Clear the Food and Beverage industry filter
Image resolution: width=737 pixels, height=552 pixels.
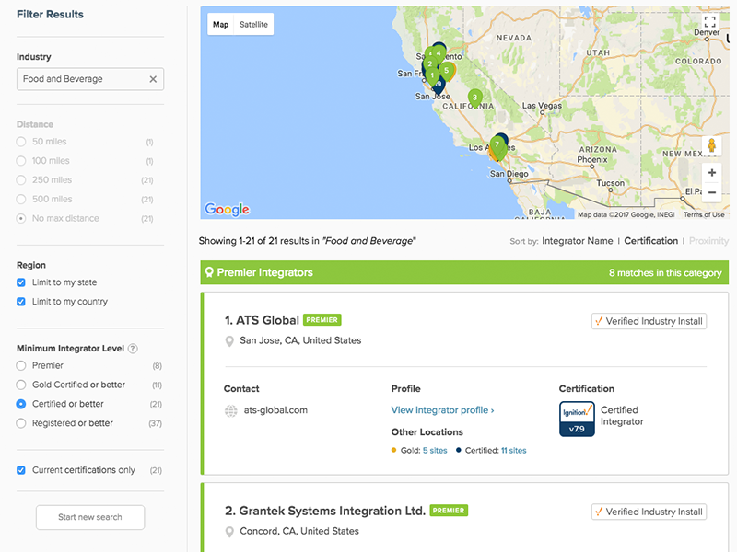(153, 79)
